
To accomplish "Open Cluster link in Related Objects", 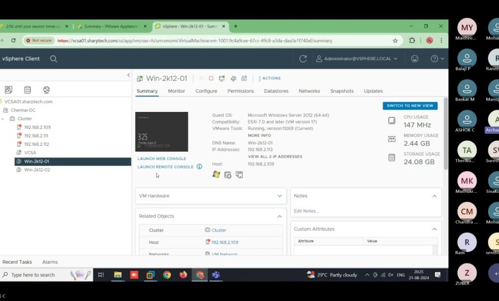I will [x=219, y=230].
